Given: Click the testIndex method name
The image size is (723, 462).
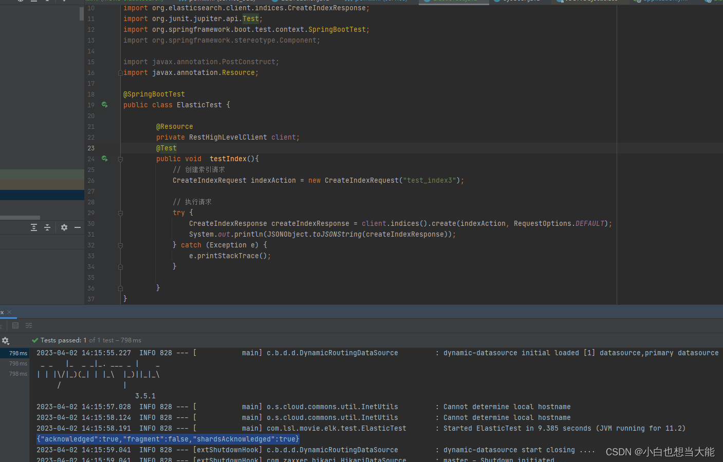Looking at the screenshot, I should pos(228,159).
